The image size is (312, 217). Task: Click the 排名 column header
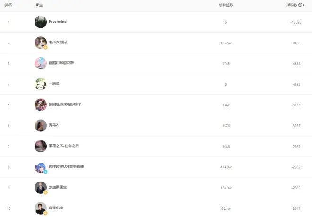click(x=9, y=5)
